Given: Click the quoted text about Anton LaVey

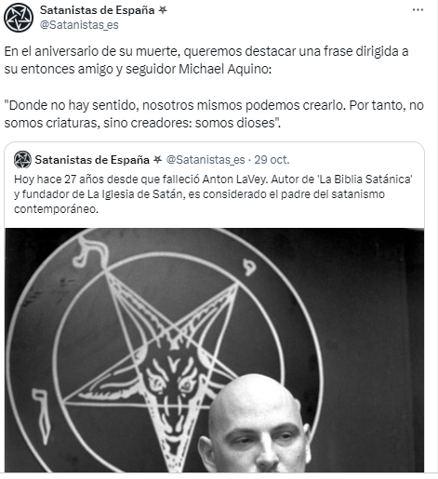Looking at the screenshot, I should 213,194.
